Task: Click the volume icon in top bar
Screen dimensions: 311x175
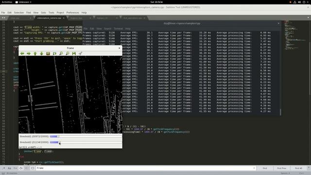Action: click(x=299, y=2)
